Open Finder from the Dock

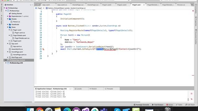coord(30,109)
